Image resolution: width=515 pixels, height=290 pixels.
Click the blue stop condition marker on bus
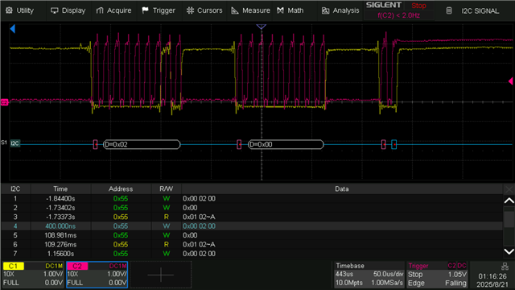click(393, 144)
